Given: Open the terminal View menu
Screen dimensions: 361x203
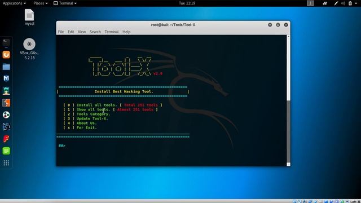Looking at the screenshot, I should tap(81, 32).
